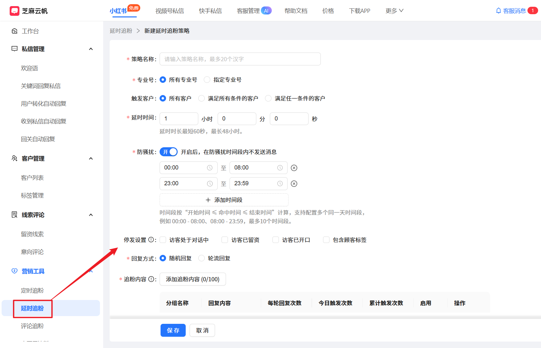541x348 pixels.
Task: Switch to the 小红书 tab
Action: 118,11
